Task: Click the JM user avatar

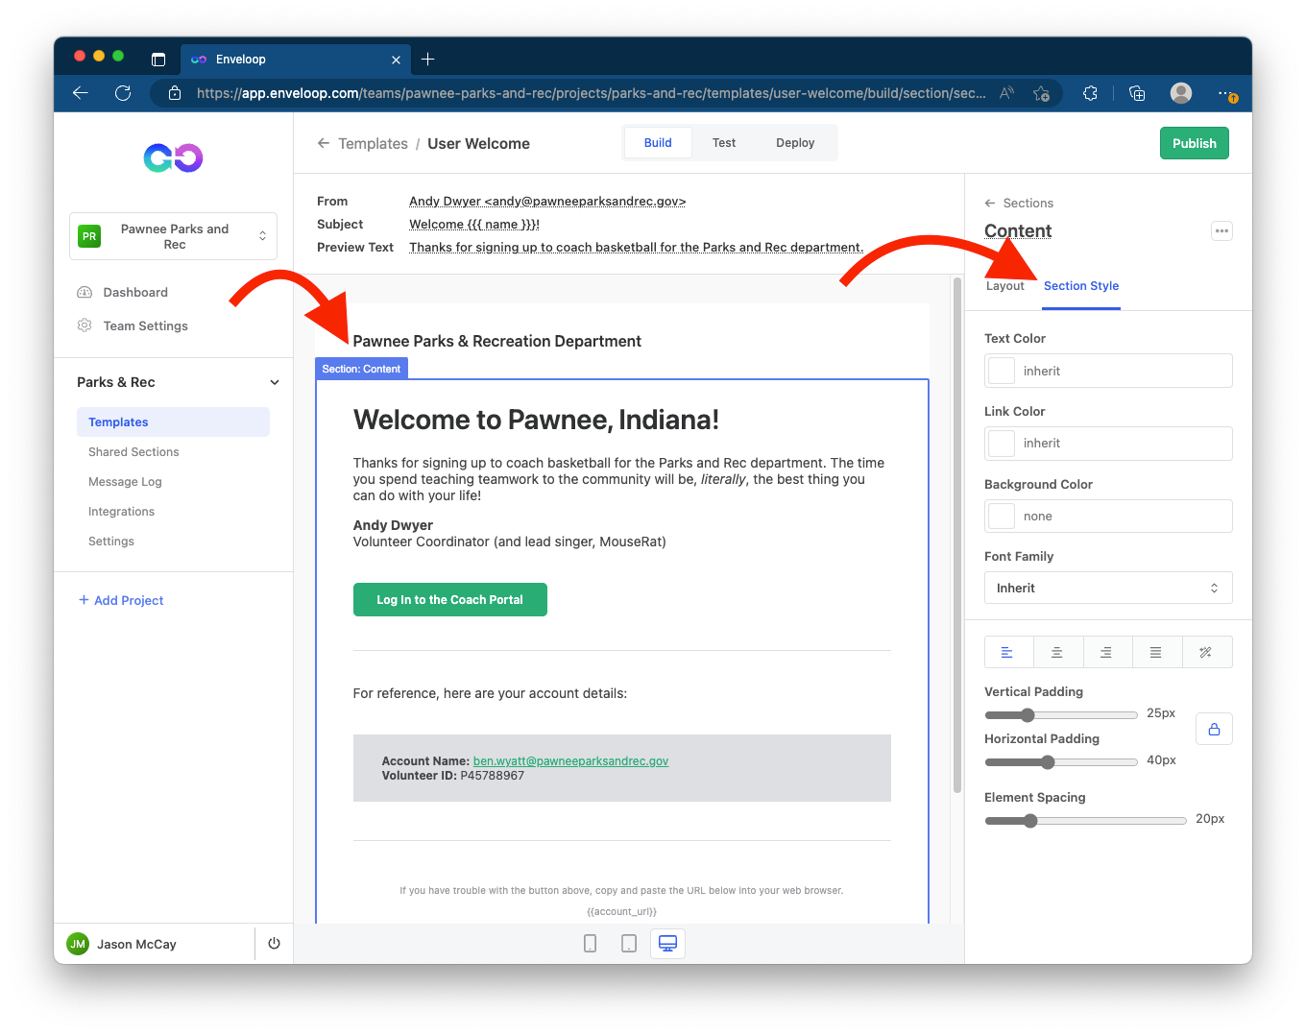Action: [x=78, y=944]
